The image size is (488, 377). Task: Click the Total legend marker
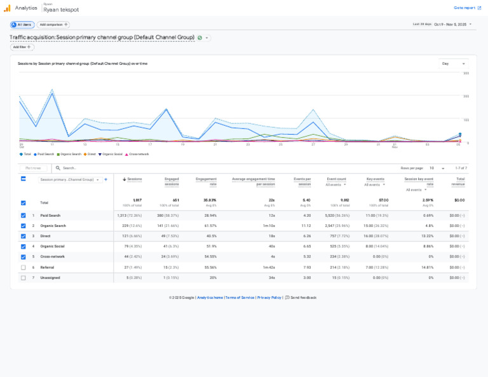coord(21,154)
